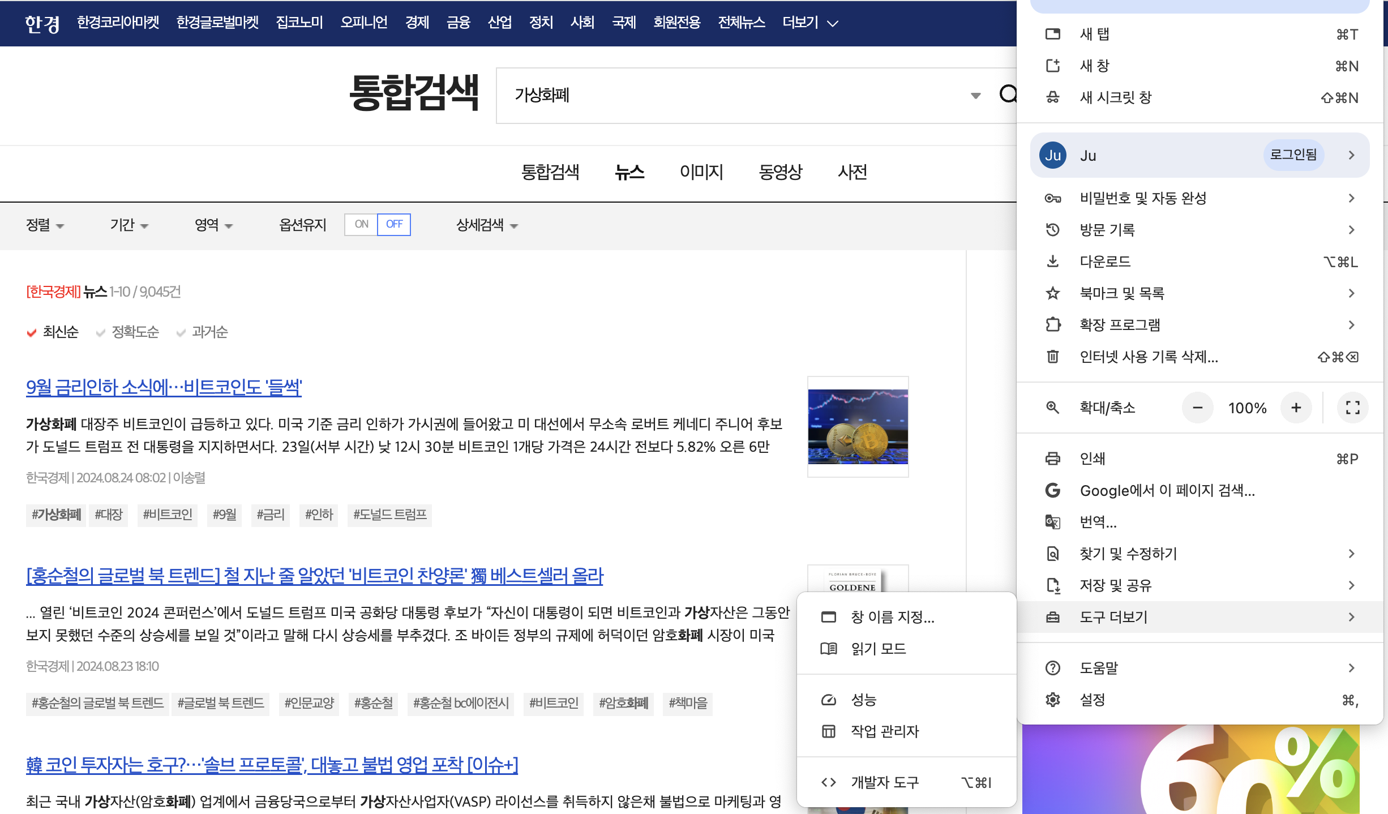Switch option keep to OFF
The image size is (1388, 814).
point(394,224)
